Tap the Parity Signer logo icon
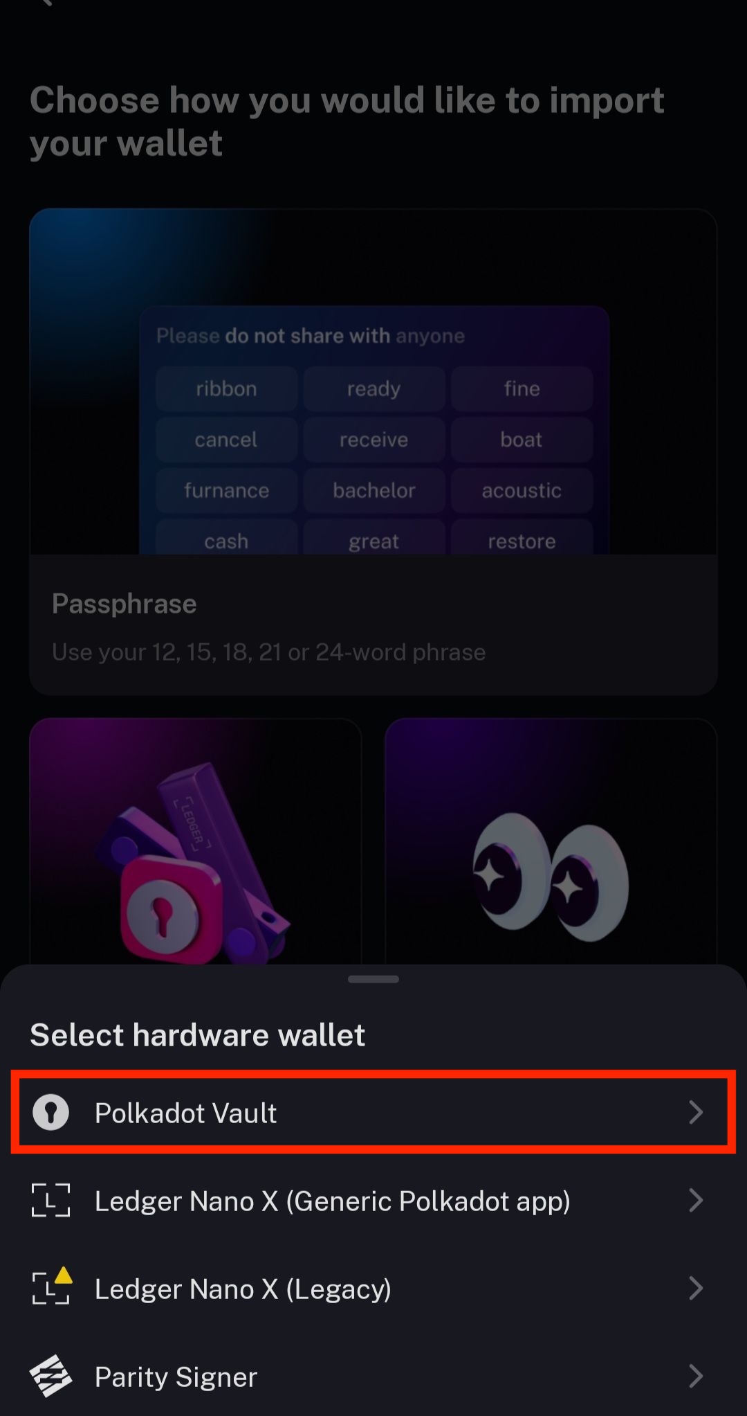The width and height of the screenshot is (747, 1416). (x=50, y=1377)
